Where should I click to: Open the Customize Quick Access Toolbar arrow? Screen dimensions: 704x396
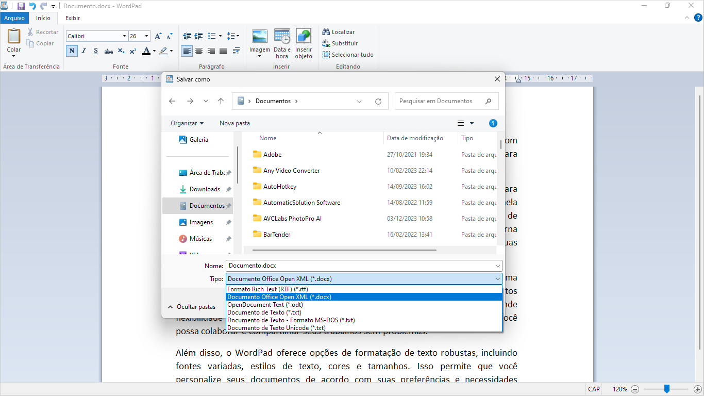pos(53,7)
